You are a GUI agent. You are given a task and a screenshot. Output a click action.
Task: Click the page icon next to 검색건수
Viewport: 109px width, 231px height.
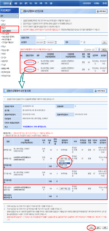click(x=85, y=50)
